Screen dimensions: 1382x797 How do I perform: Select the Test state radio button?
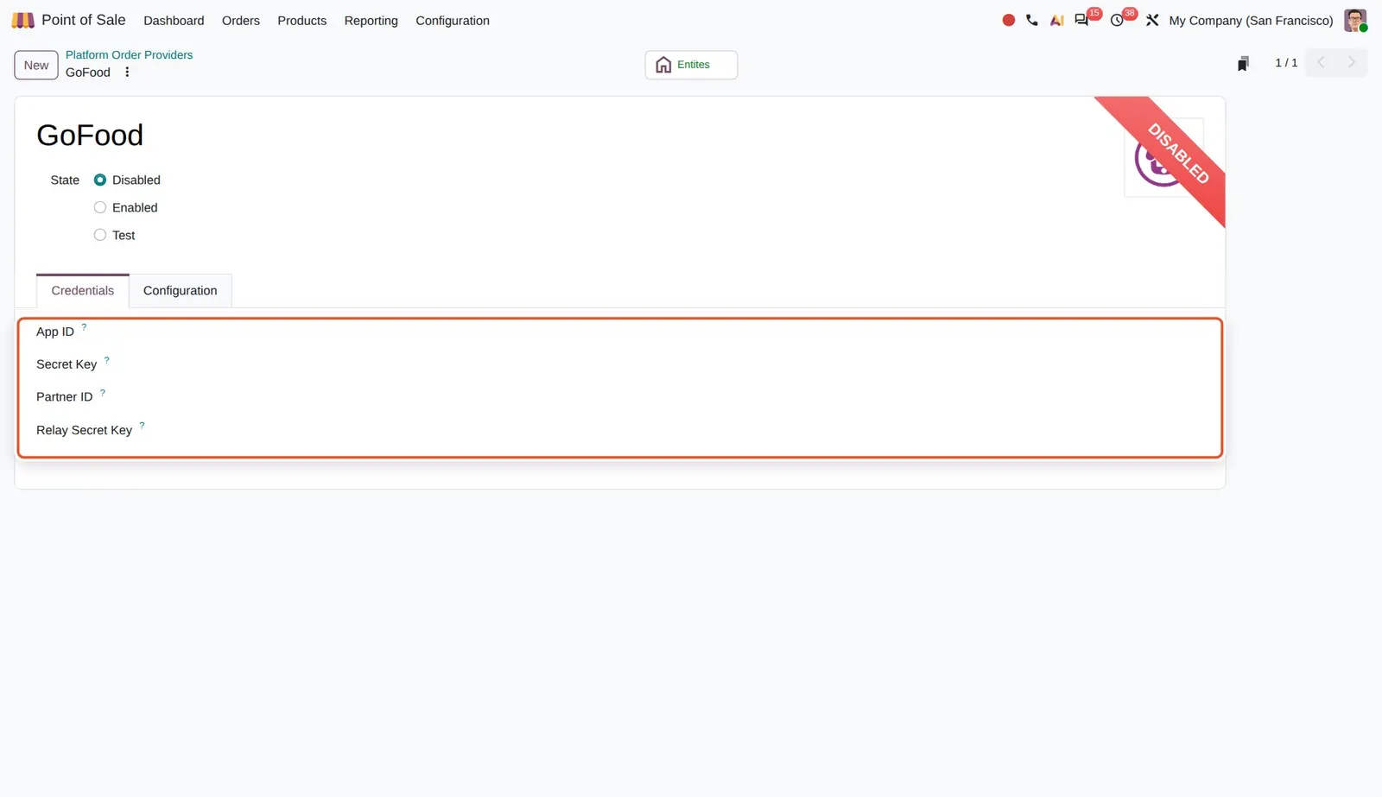[x=100, y=235]
